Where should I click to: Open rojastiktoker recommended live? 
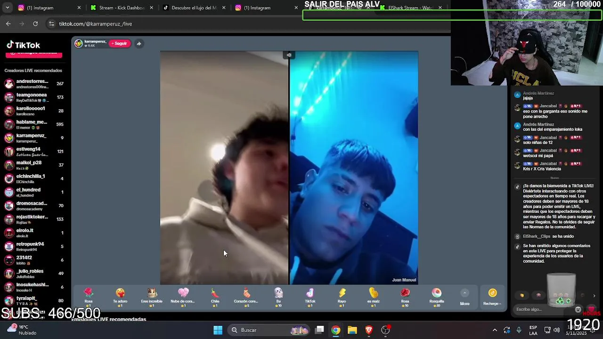coord(34,219)
